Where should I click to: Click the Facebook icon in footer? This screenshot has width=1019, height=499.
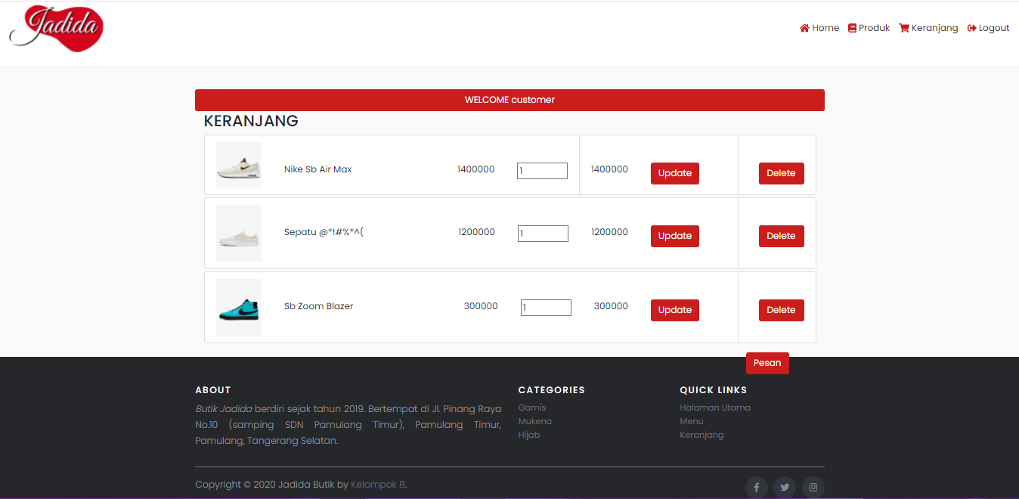pyautogui.click(x=757, y=487)
